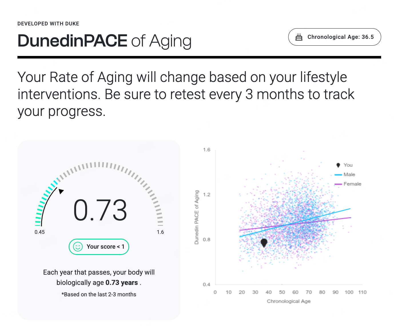
Task: Click the 'You' pin icon in legend
Action: point(338,165)
